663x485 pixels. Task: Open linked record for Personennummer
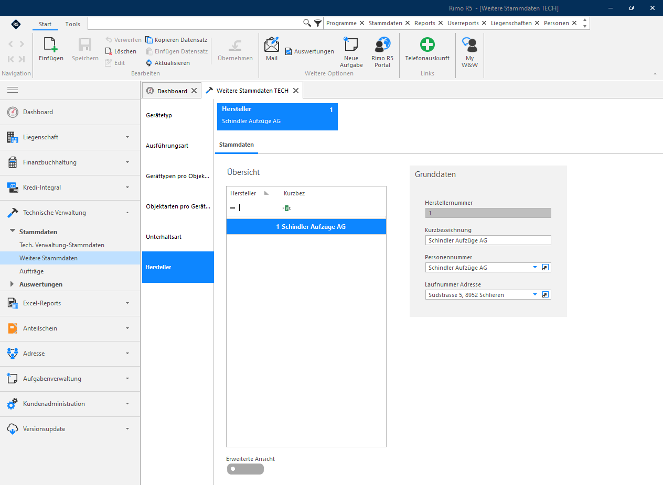(x=546, y=267)
